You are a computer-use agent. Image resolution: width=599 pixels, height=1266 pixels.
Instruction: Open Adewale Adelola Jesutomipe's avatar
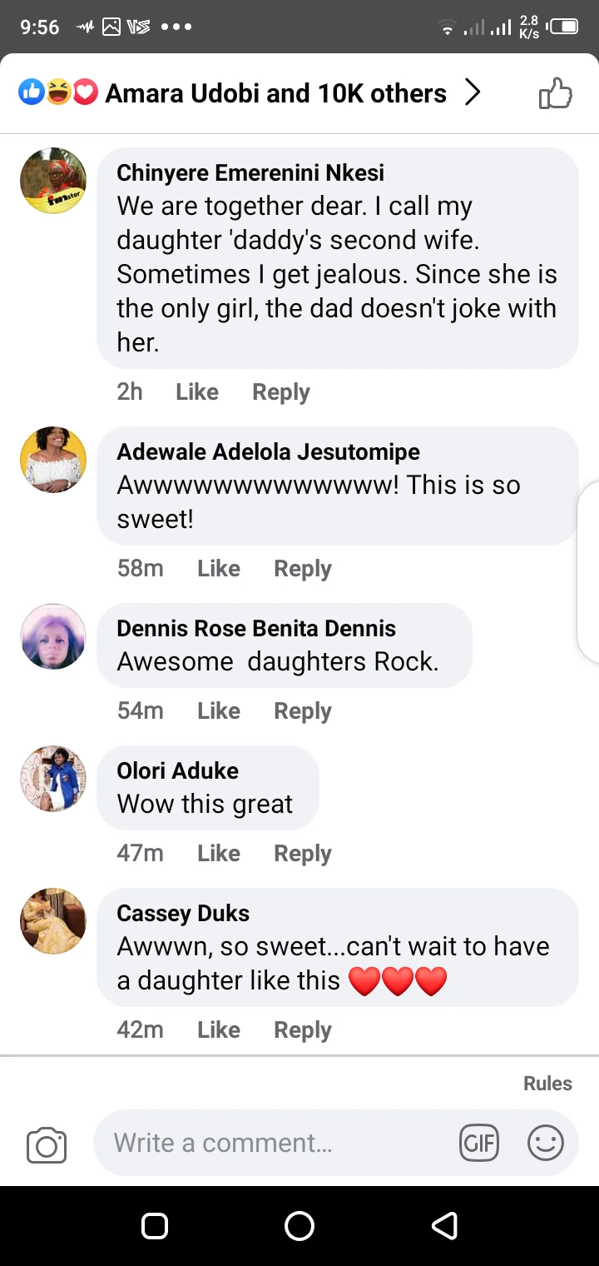(x=53, y=460)
